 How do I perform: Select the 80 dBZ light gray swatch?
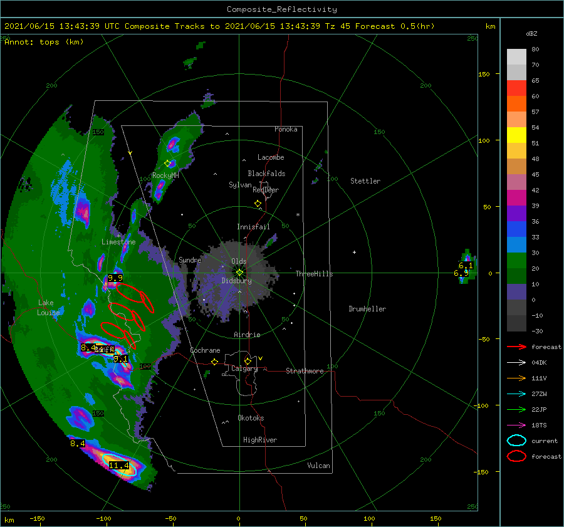pyautogui.click(x=516, y=57)
